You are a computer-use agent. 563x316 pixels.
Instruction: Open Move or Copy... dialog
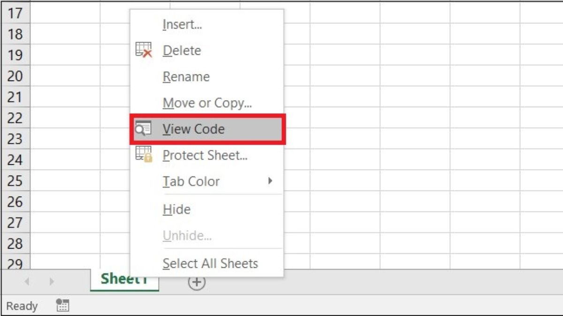tap(206, 103)
